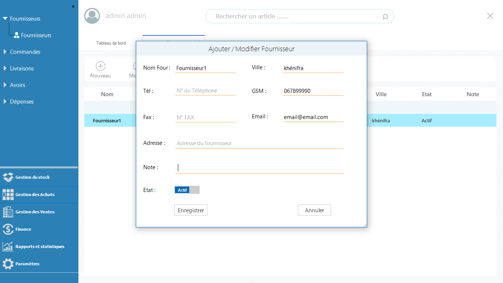Click the Nouveau plus icon
Screen dimensions: 503x283
click(x=101, y=66)
